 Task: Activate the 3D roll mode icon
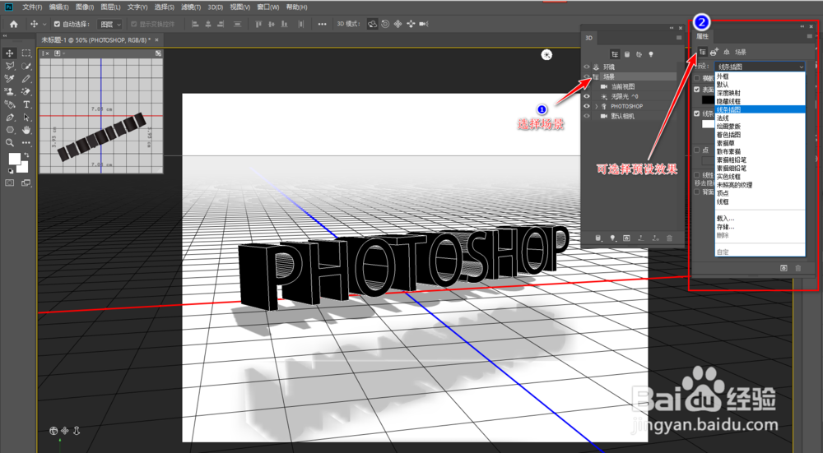click(x=385, y=24)
